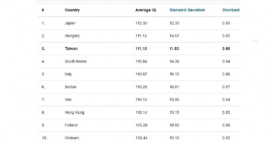Select Finland's standard deviation 18.50
This screenshot has width=271, height=143.
point(174,125)
